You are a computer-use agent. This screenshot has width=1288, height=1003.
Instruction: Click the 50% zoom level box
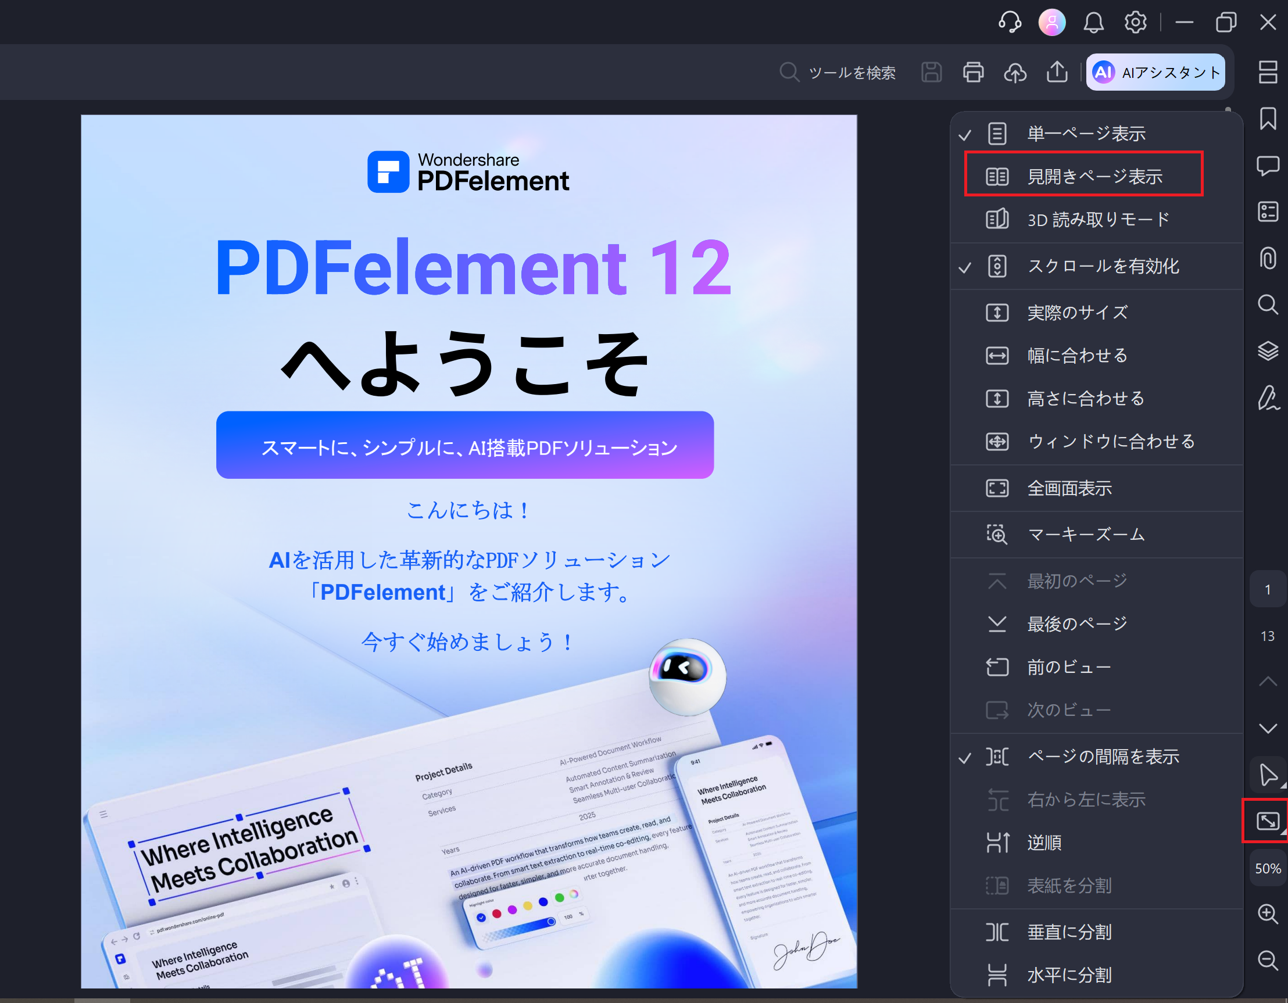point(1268,869)
